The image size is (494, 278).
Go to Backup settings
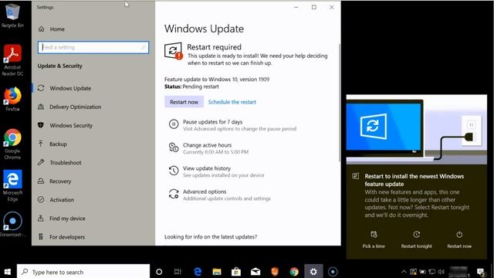tap(52, 144)
